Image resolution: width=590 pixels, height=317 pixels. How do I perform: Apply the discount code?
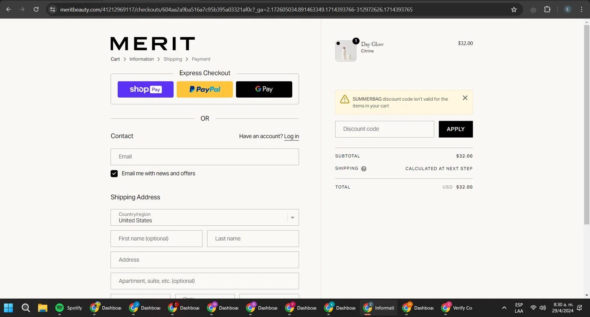coord(455,129)
